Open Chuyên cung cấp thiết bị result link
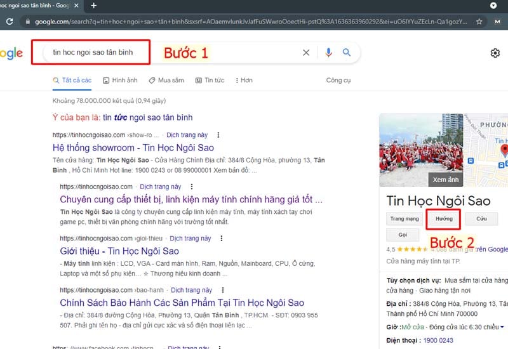This screenshot has height=349, width=508. point(191,199)
